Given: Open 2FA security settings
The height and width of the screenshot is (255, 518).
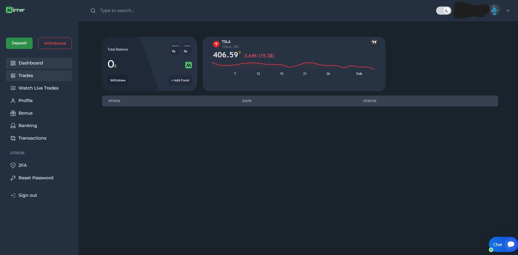Looking at the screenshot, I should click(23, 165).
